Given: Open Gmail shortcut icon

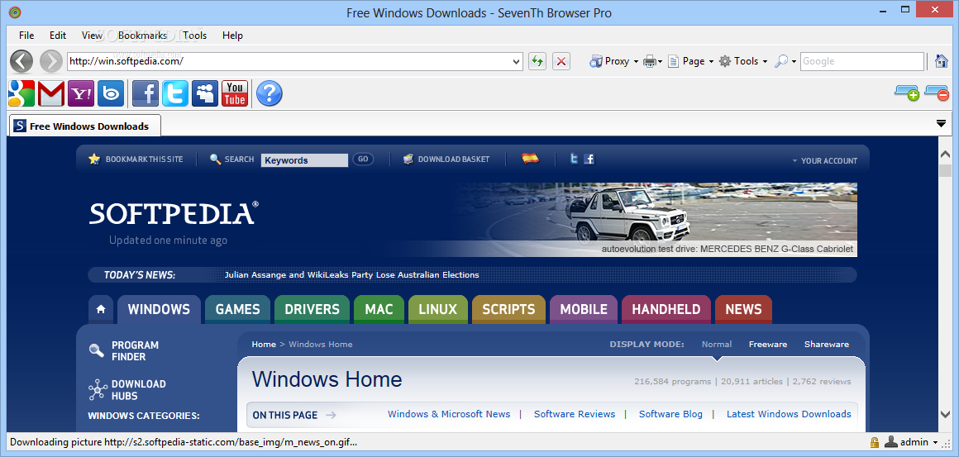Looking at the screenshot, I should click(x=50, y=93).
